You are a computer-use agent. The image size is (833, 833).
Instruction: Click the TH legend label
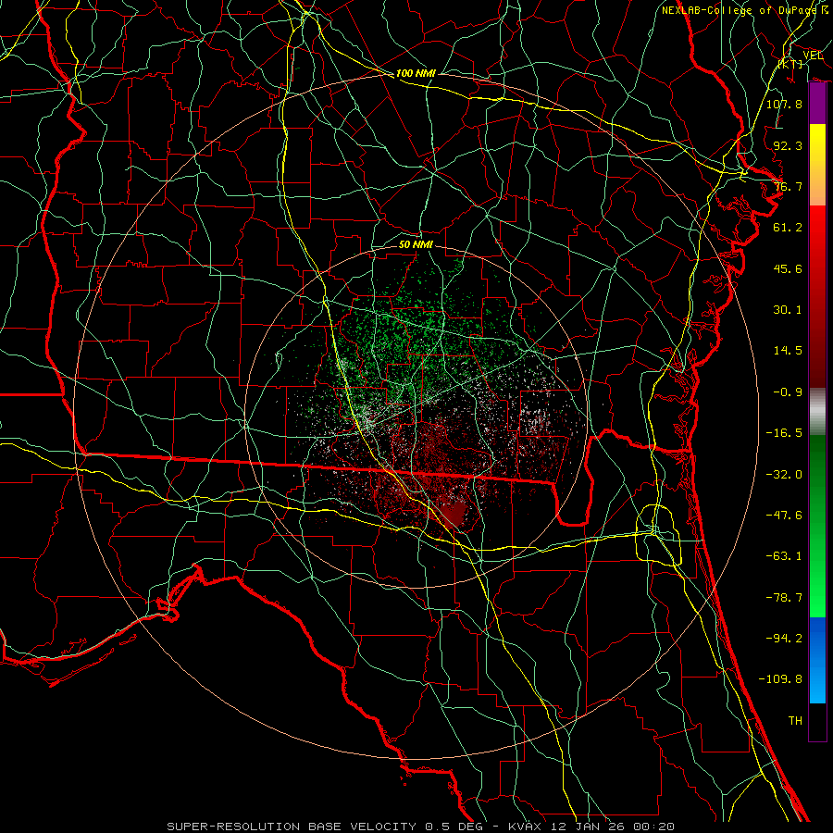(x=795, y=720)
